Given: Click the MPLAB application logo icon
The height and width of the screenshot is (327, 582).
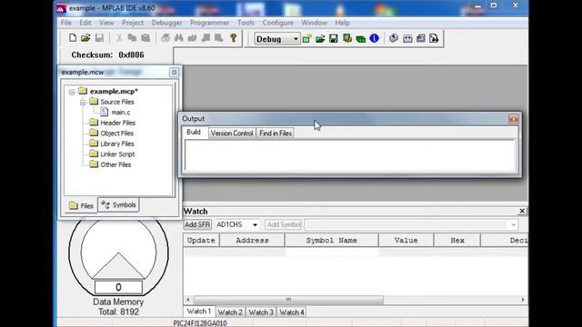Looking at the screenshot, I should [x=61, y=8].
